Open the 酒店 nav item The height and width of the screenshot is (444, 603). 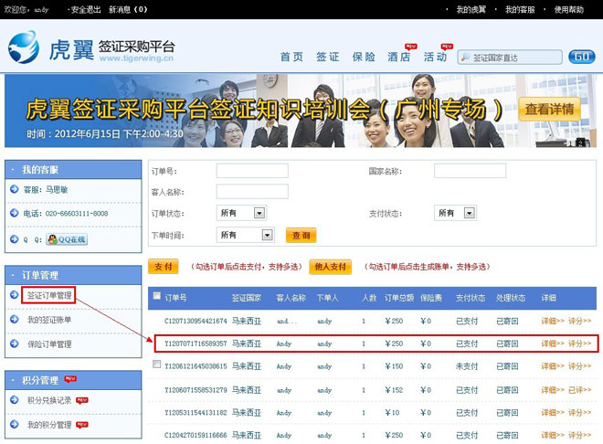pos(399,57)
